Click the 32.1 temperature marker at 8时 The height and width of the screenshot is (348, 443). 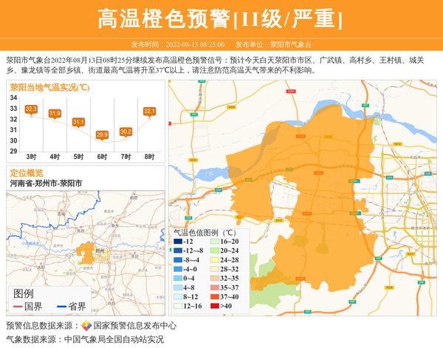pyautogui.click(x=149, y=112)
